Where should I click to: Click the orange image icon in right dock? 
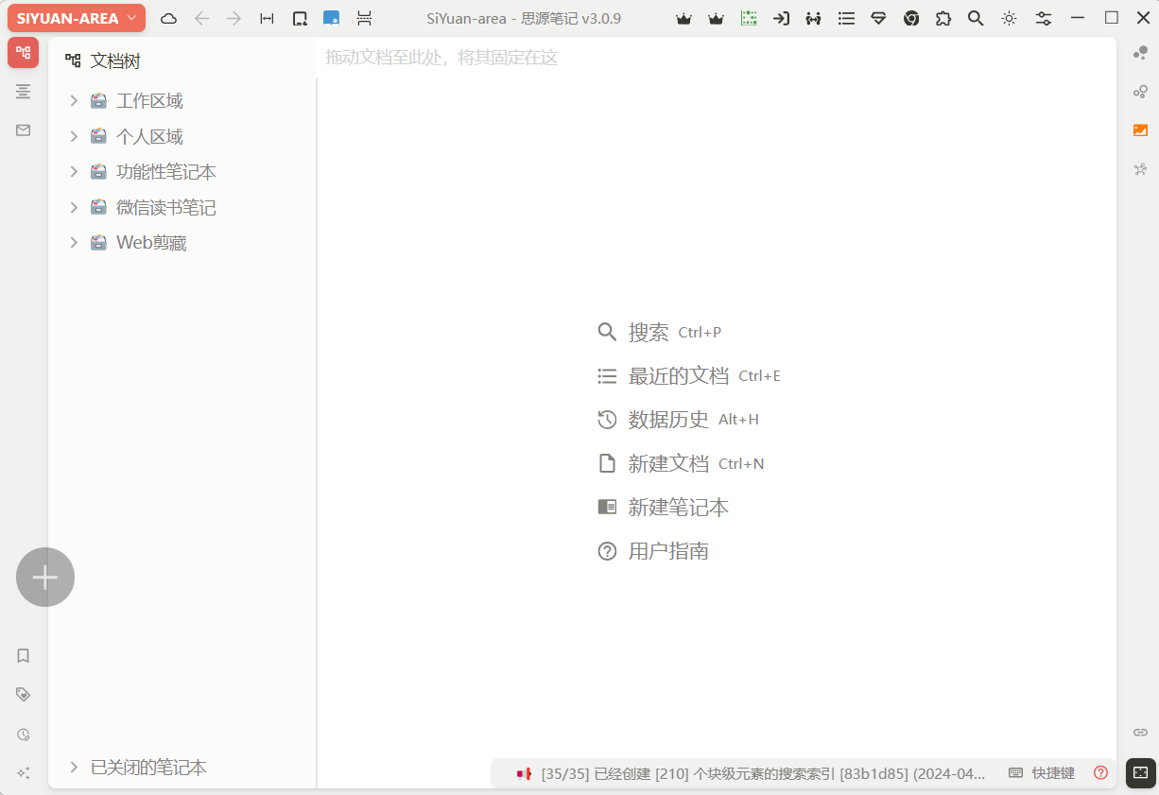[x=1141, y=130]
